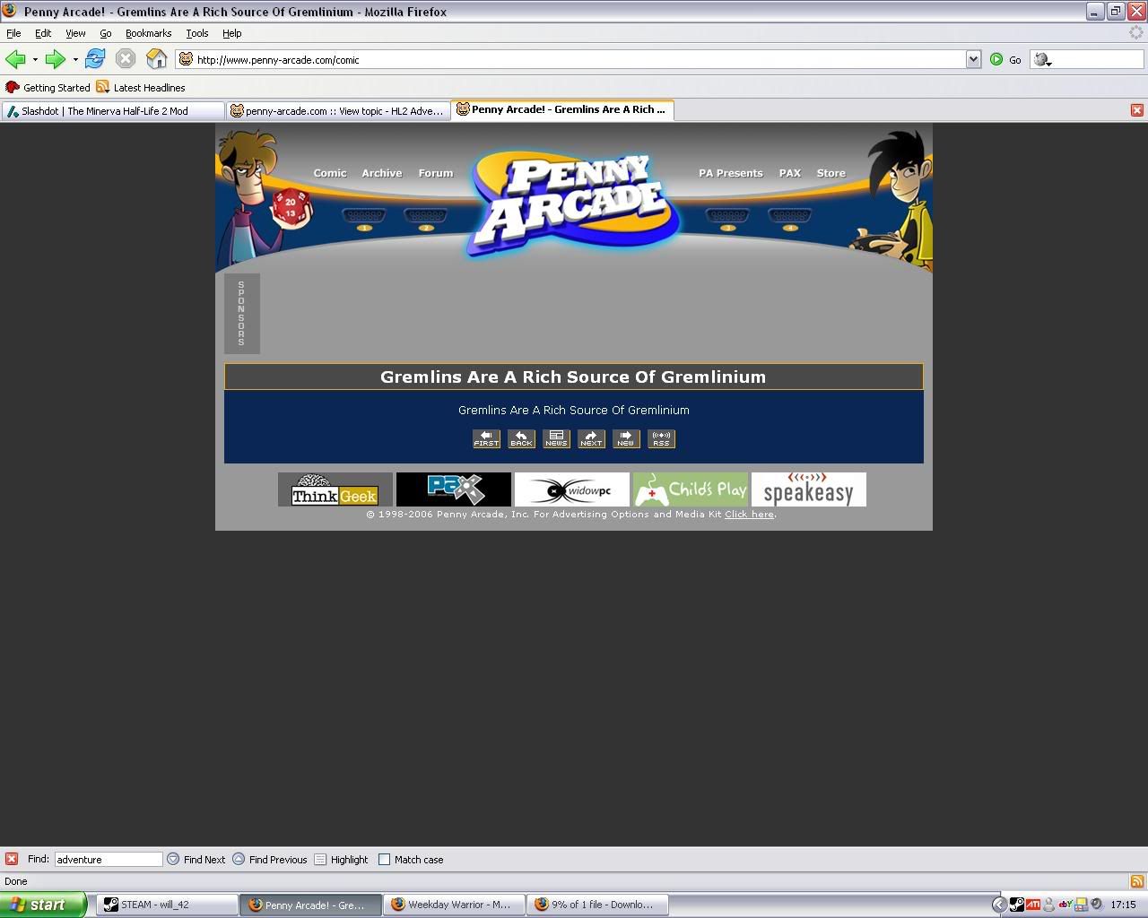Viewport: 1148px width, 918px height.
Task: Open the search engine selector icon
Action: pos(1042,60)
